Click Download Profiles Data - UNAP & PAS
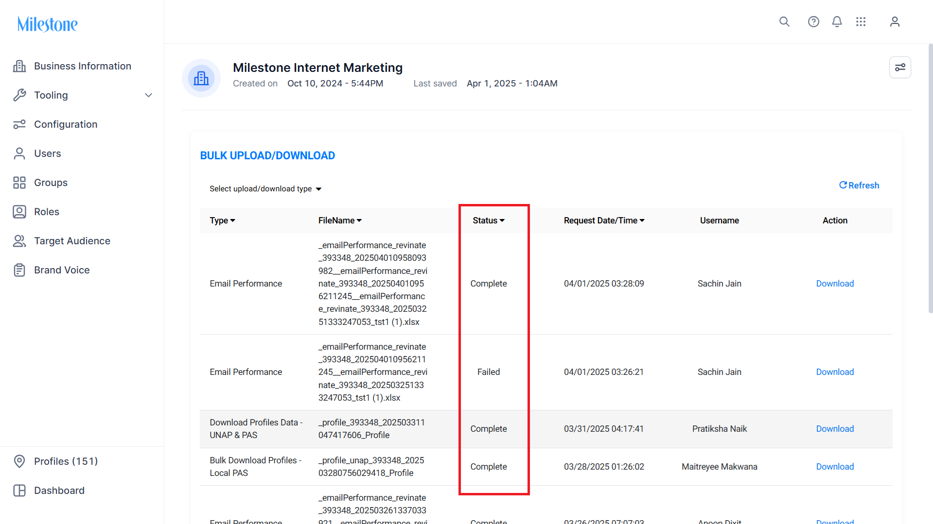 (x=256, y=429)
